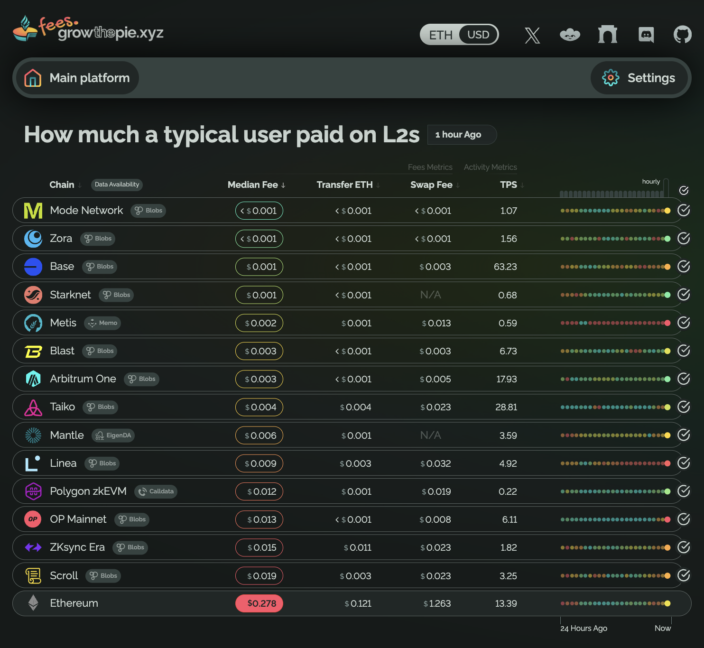Click the Polygon zkEVM chain logo
Viewport: 704px width, 648px height.
click(x=33, y=491)
